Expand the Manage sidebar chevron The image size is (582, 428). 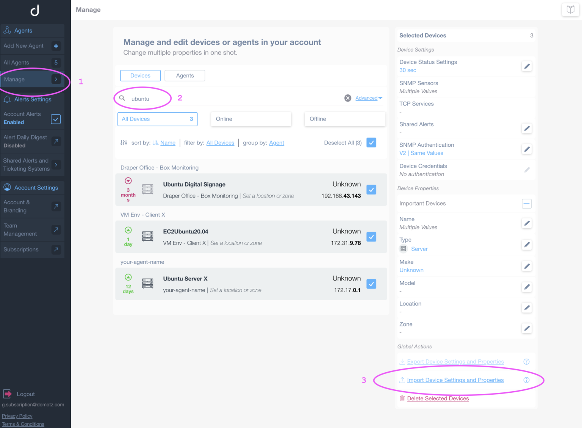tap(56, 79)
